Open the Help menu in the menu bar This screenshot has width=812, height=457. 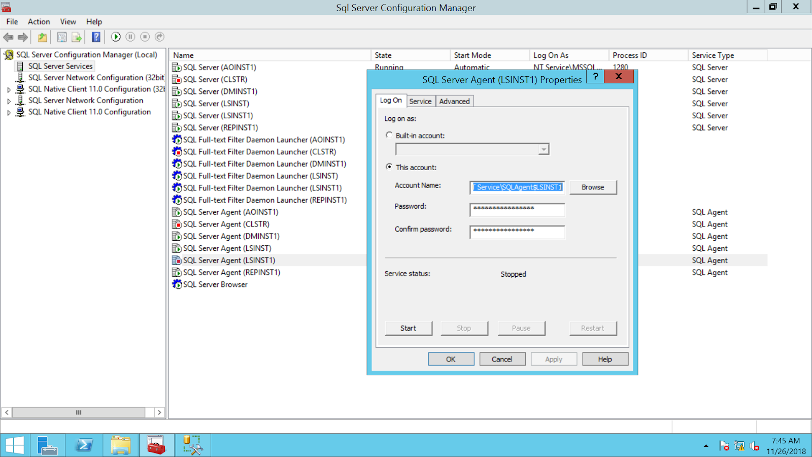coord(94,22)
